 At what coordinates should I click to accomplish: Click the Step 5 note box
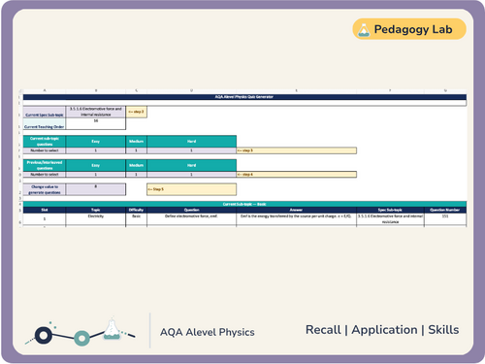(x=191, y=189)
